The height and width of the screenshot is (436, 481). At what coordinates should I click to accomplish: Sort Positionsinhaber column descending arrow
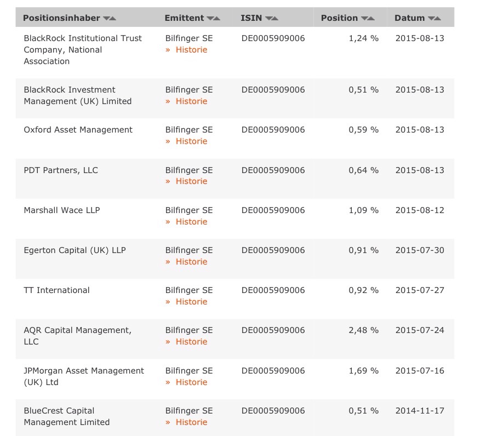(x=106, y=19)
